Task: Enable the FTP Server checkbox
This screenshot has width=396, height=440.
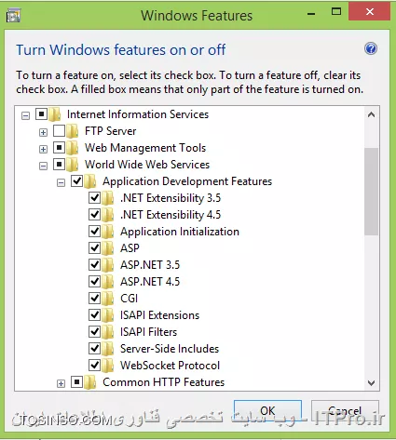Action: 59,131
